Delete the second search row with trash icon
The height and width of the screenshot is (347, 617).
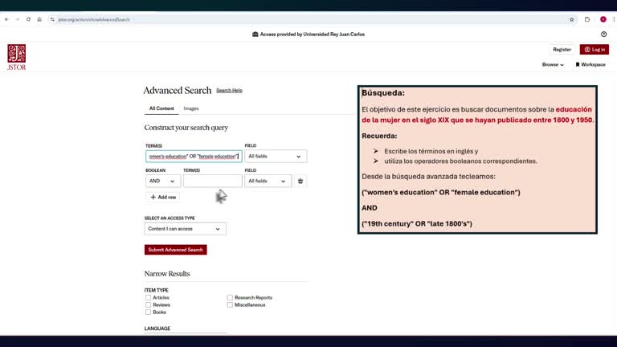pos(300,181)
